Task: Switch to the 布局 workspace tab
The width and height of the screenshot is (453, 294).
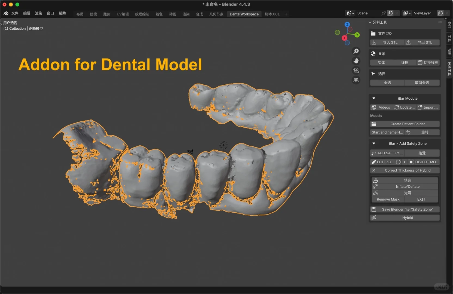Action: pyautogui.click(x=80, y=14)
